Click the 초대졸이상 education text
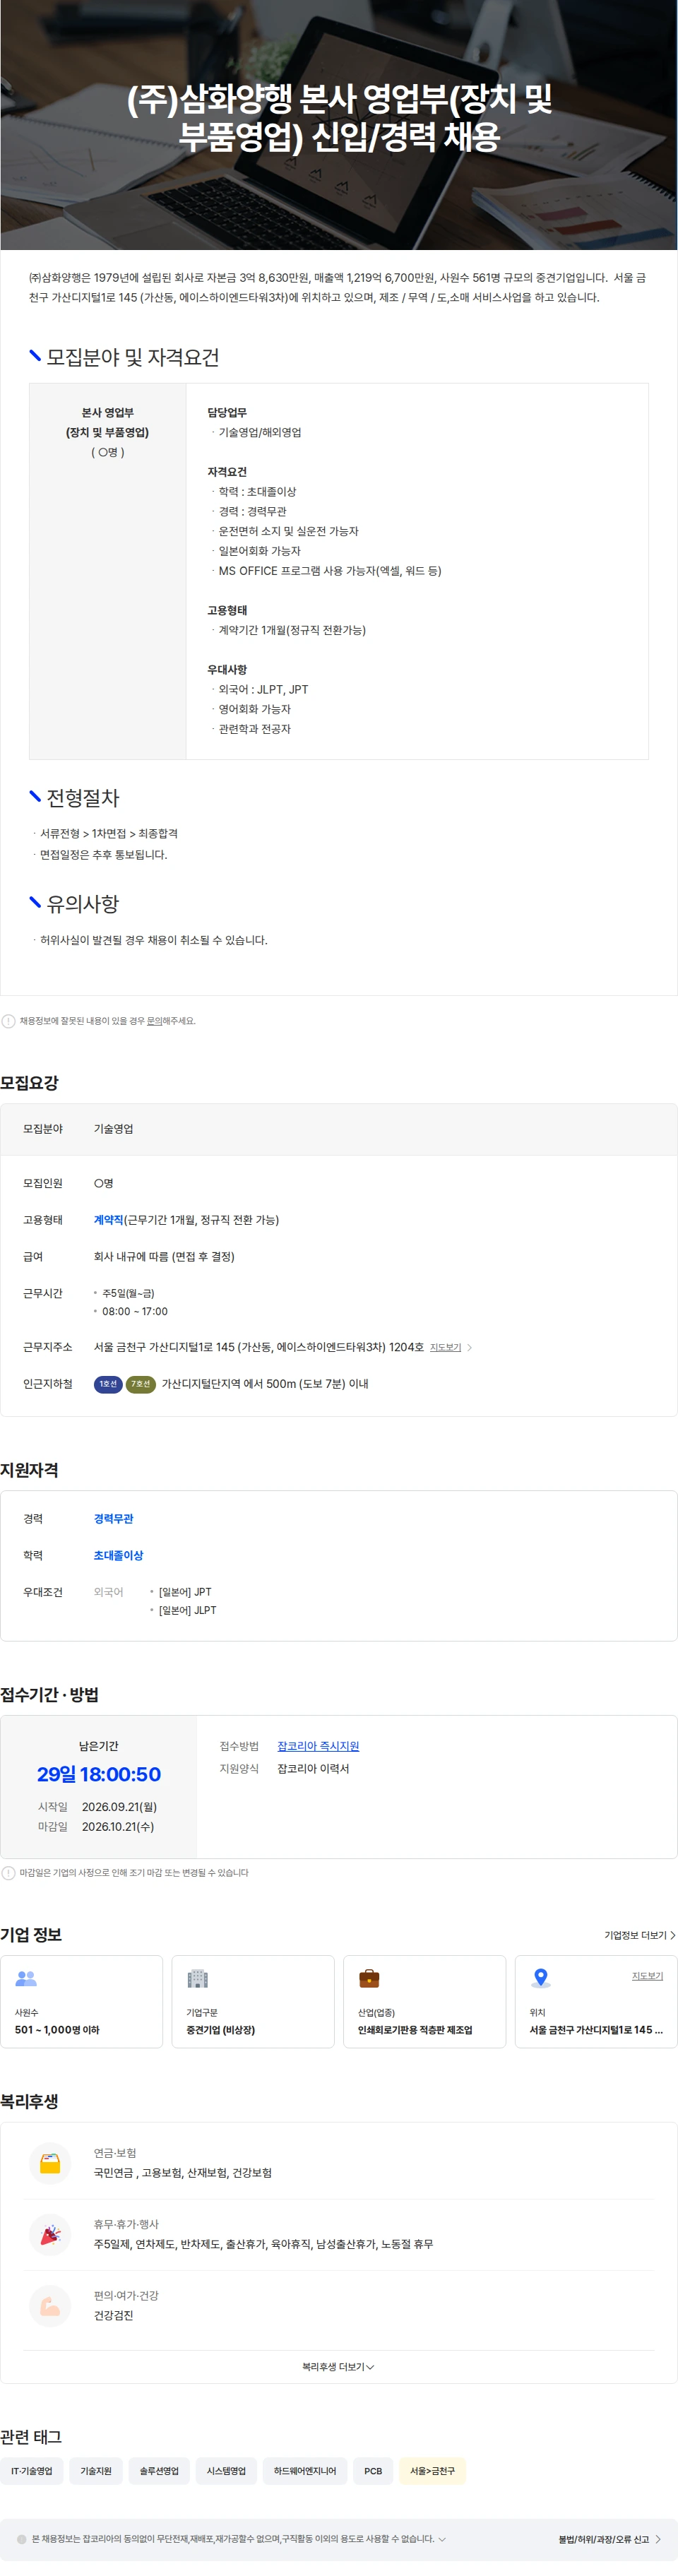 click(x=118, y=1556)
